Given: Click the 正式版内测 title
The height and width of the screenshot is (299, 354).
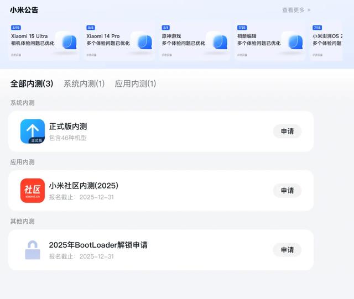Looking at the screenshot, I should pos(68,127).
